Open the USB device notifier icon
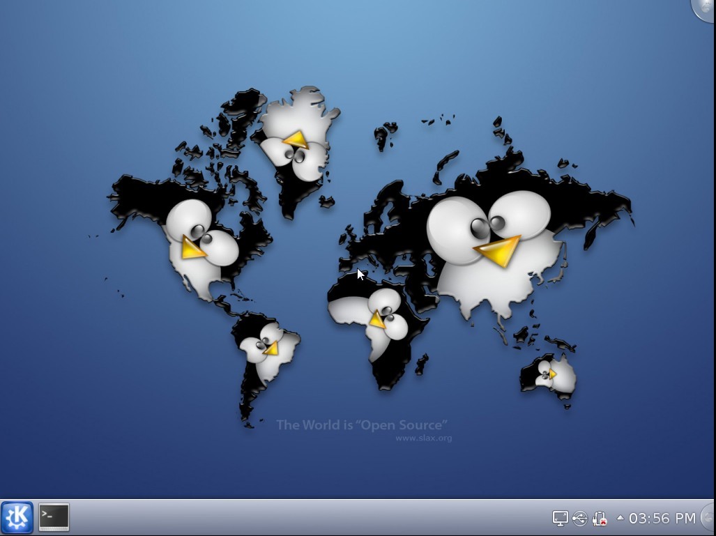 [x=579, y=518]
